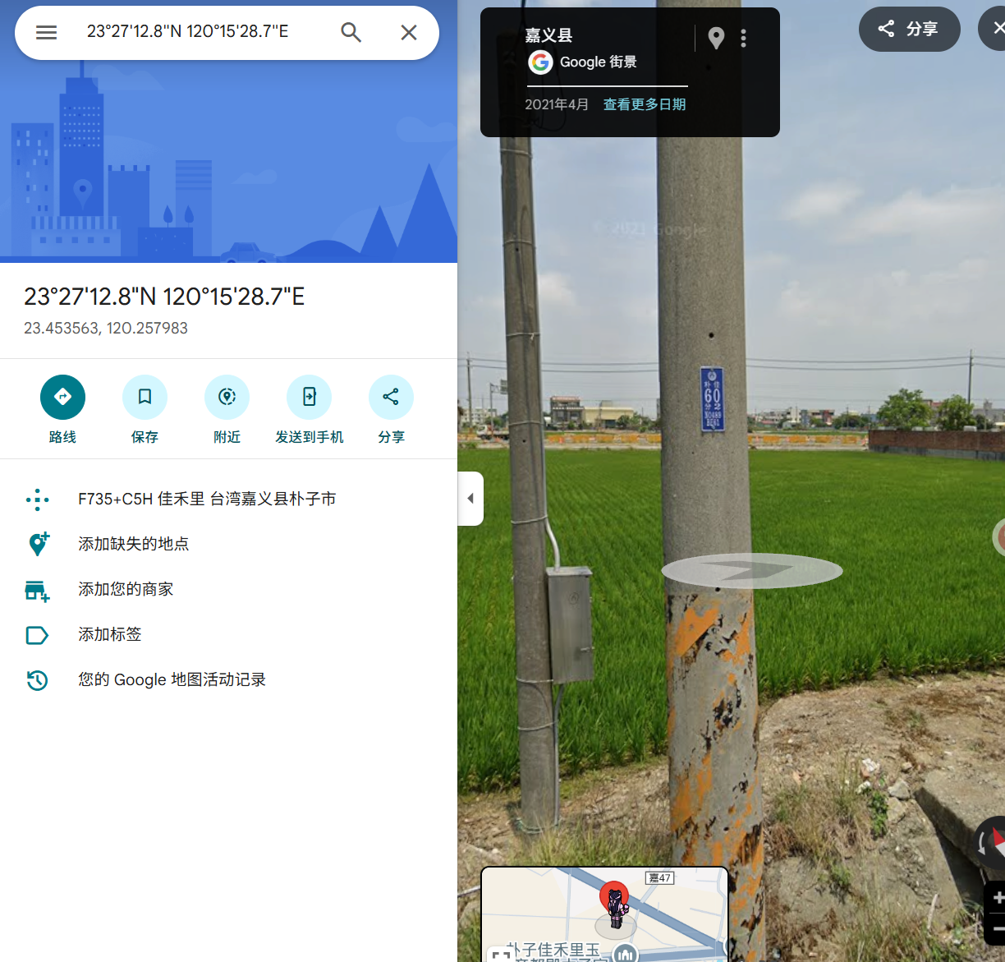Open sharing via side panel 分享 icon
The height and width of the screenshot is (962, 1005).
(x=391, y=398)
